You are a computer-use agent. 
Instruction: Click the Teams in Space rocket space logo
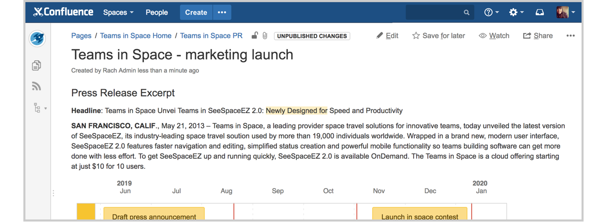(37, 39)
